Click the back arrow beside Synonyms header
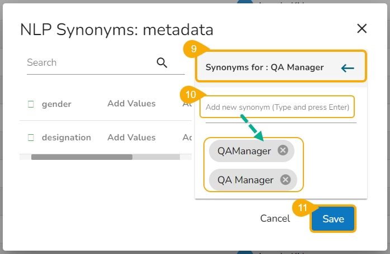The height and width of the screenshot is (254, 390). point(348,68)
